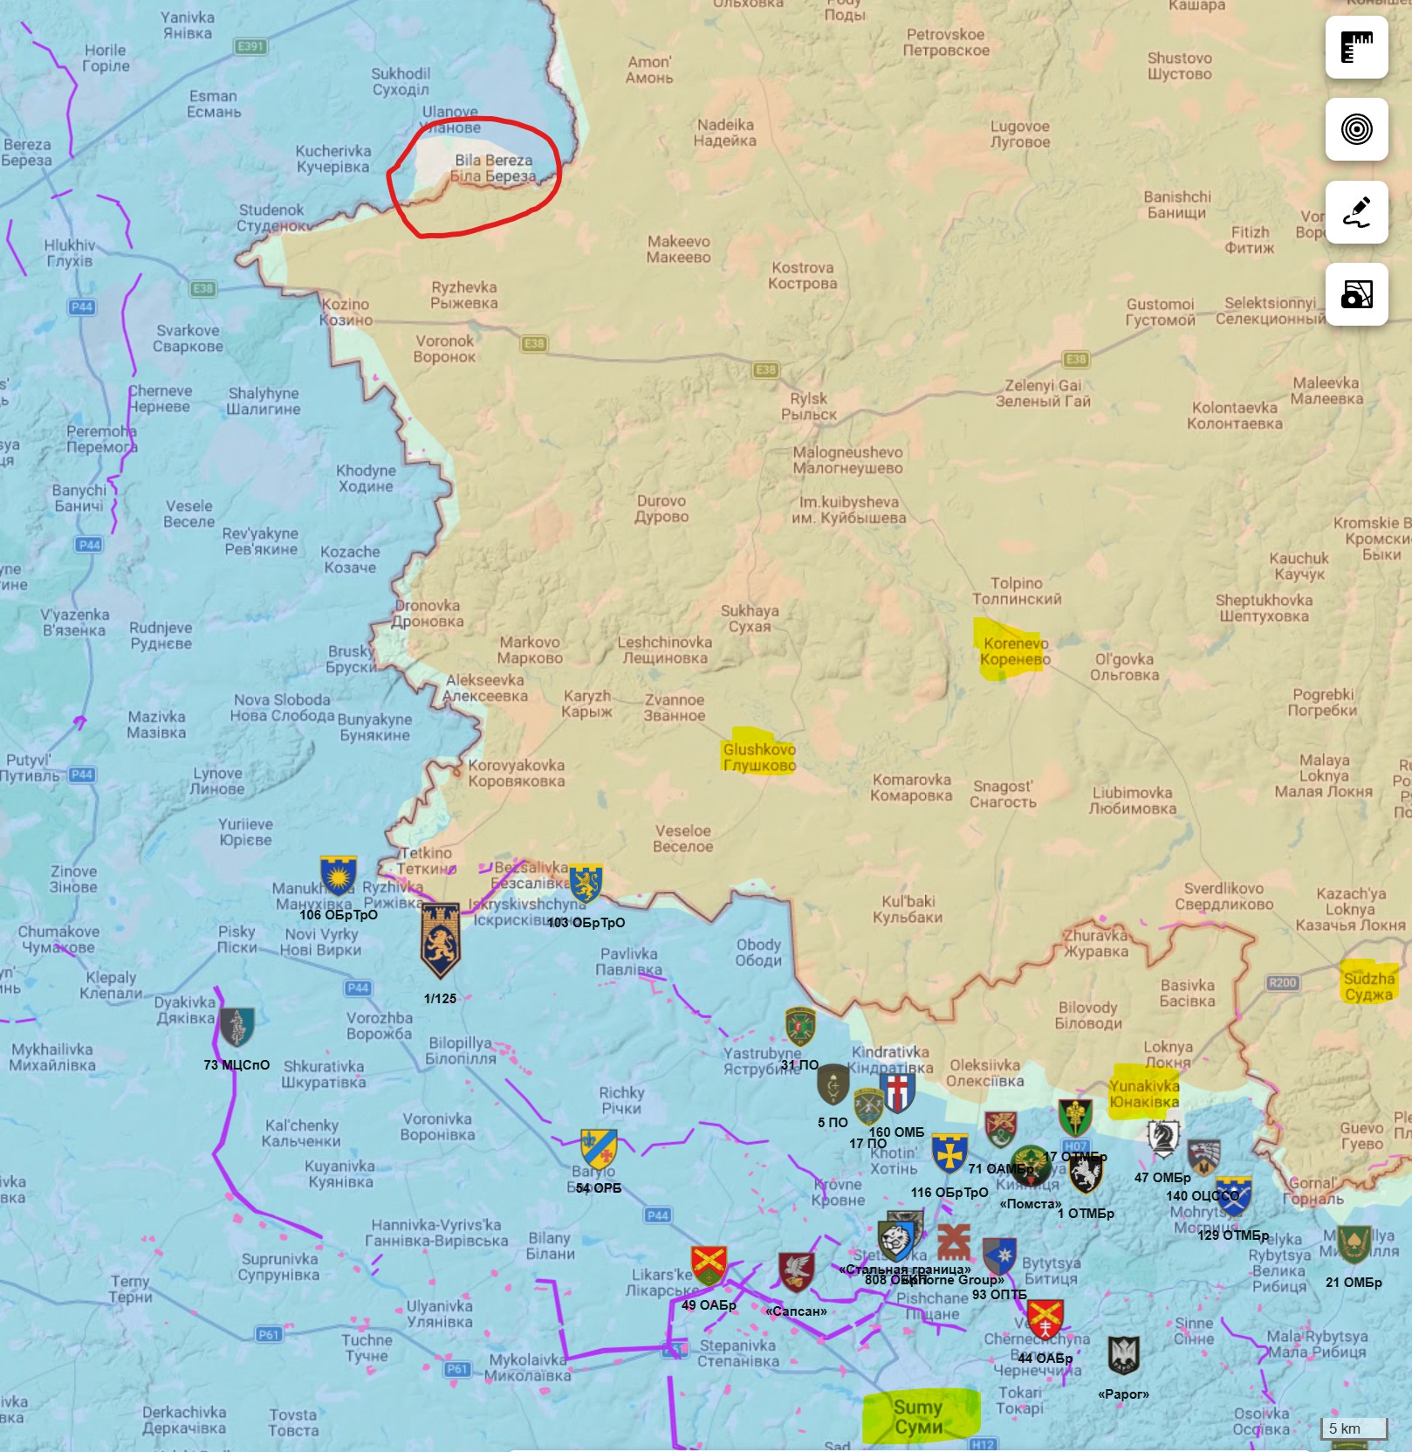Click the 1/125 battalion lion emblem
The width and height of the screenshot is (1412, 1452).
pyautogui.click(x=440, y=941)
